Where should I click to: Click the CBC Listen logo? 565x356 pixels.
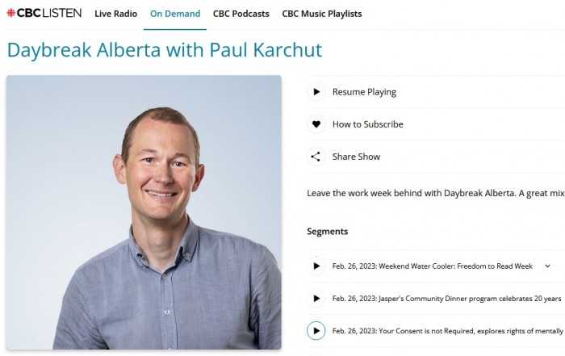(44, 14)
